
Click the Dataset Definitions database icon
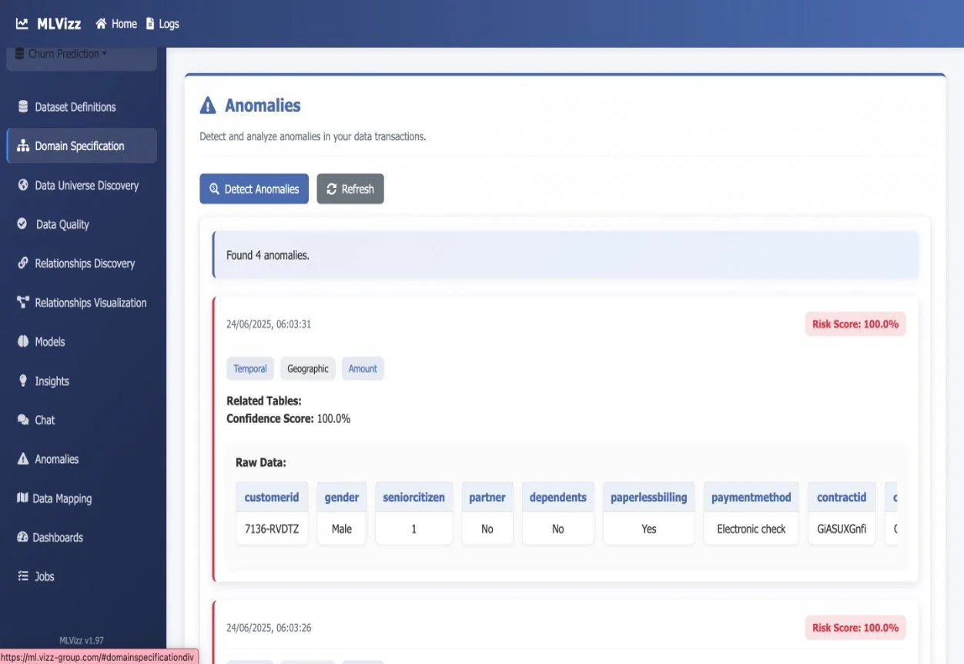(22, 107)
